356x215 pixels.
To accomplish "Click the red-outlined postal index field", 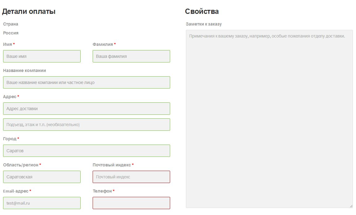I will [131, 177].
